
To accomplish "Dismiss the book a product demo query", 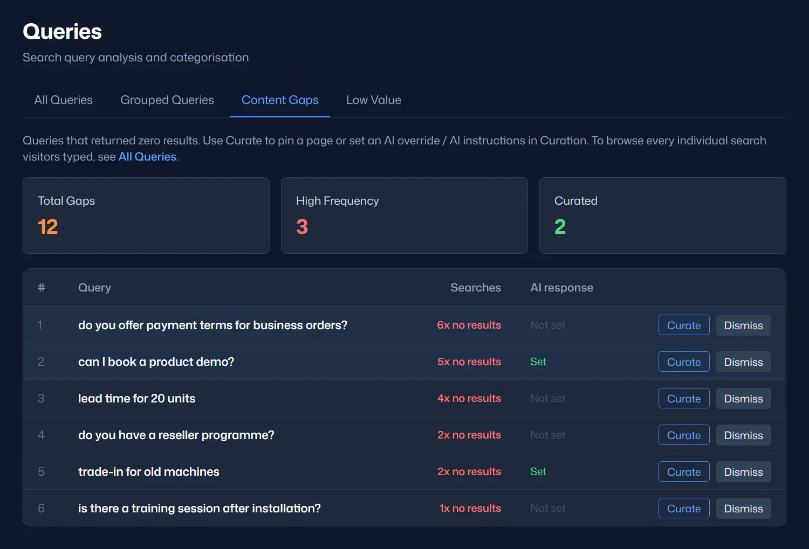I will (743, 362).
